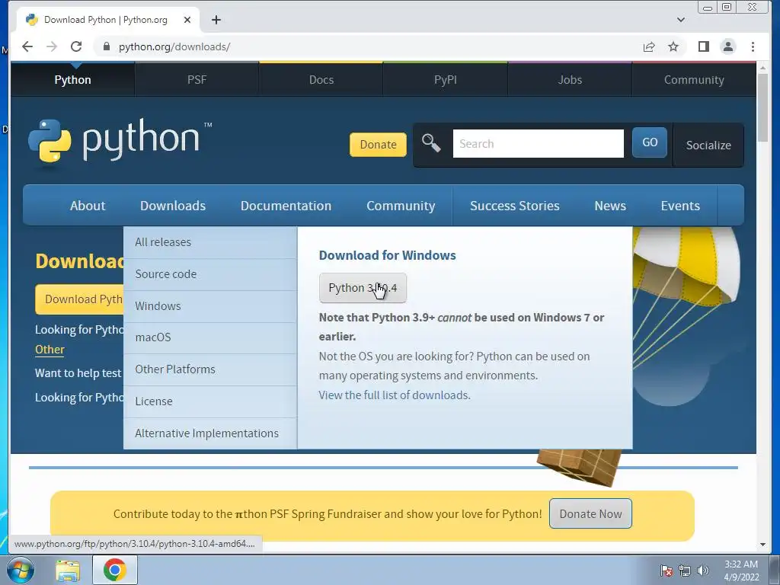This screenshot has height=585, width=780.
Task: Click View the full list of downloads
Action: (395, 395)
